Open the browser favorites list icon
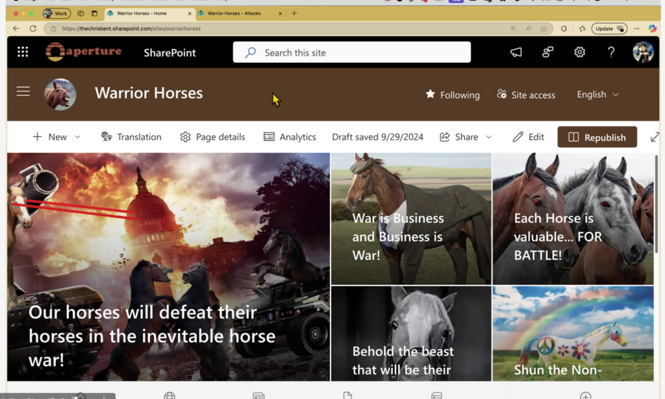The height and width of the screenshot is (399, 665). 583,29
